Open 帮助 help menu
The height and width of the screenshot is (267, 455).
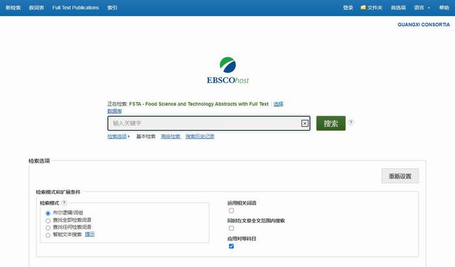(x=444, y=8)
